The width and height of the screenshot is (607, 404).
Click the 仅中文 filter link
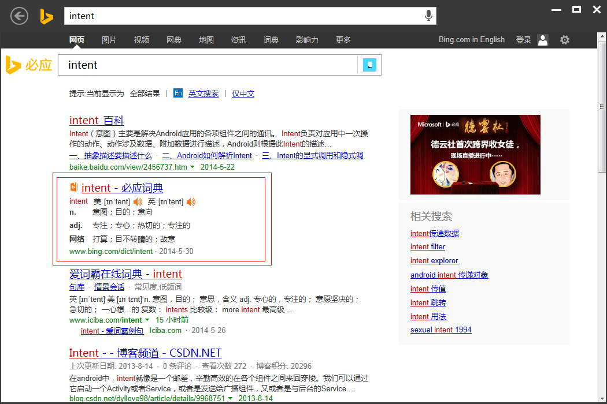click(x=243, y=93)
